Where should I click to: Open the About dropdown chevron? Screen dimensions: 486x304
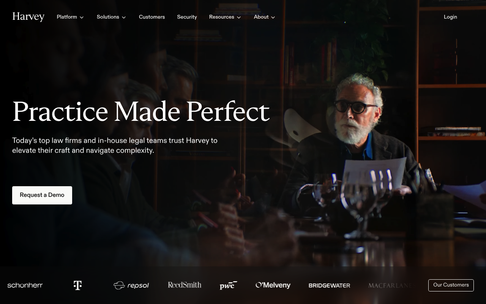[x=273, y=17]
